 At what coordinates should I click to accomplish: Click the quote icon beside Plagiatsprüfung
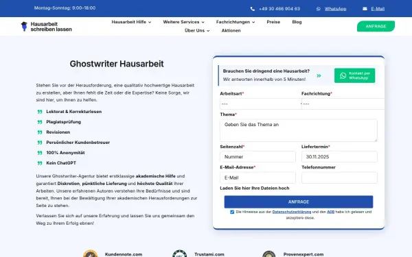point(40,122)
